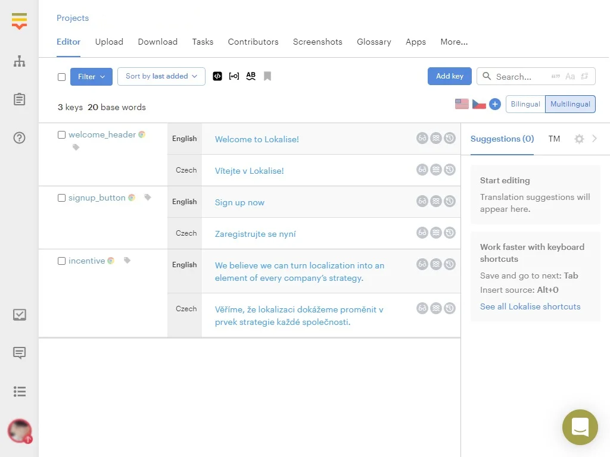Tick the incentive key checkbox
Screen dimensions: 610x457
coord(61,261)
